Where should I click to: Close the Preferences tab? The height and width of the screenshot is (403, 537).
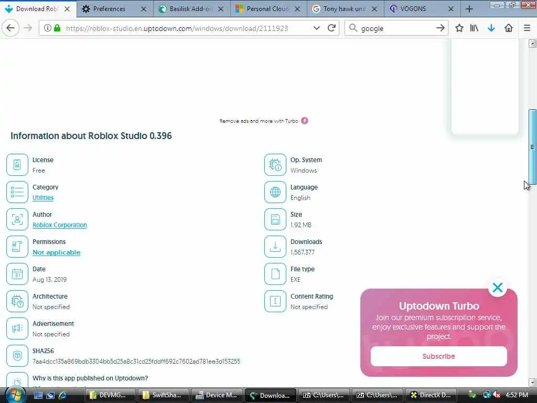coord(144,9)
